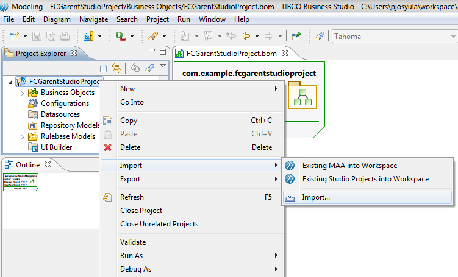458x277 pixels.
Task: Click the green Run toolbar icon
Action: pos(120,36)
